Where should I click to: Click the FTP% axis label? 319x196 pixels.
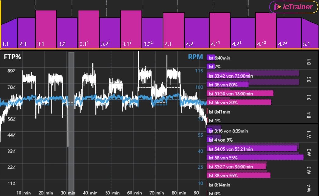(x=13, y=57)
